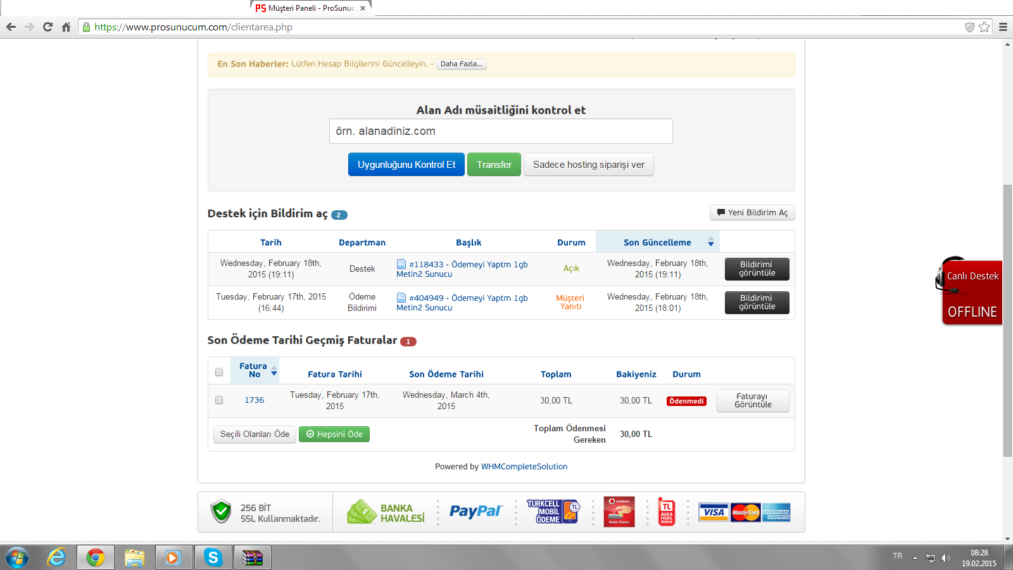Click the shield icon in address bar
This screenshot has width=1013, height=570.
(x=969, y=27)
